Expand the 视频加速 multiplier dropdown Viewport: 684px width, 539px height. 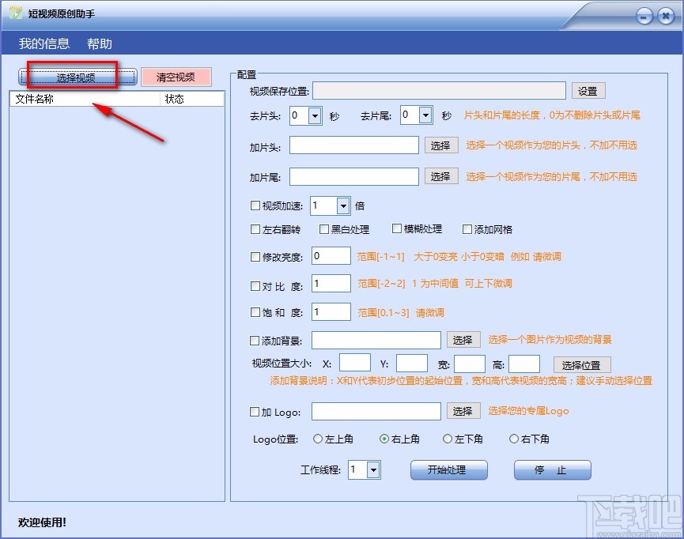[x=343, y=205]
